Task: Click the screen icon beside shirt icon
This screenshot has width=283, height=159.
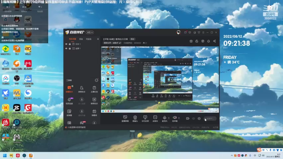Action: point(195,33)
